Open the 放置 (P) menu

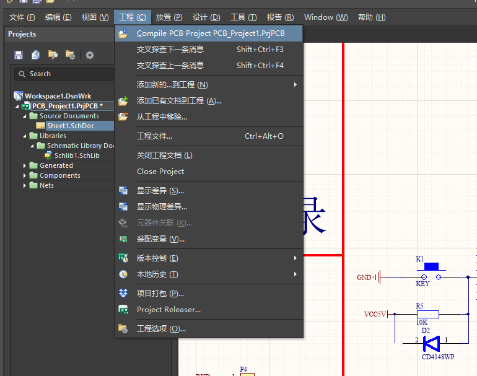169,17
